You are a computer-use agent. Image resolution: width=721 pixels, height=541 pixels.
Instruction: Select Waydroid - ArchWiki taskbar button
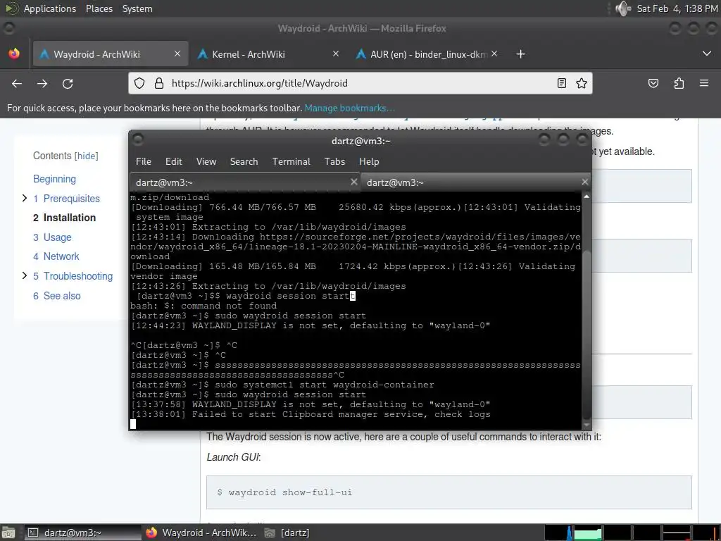coord(201,533)
